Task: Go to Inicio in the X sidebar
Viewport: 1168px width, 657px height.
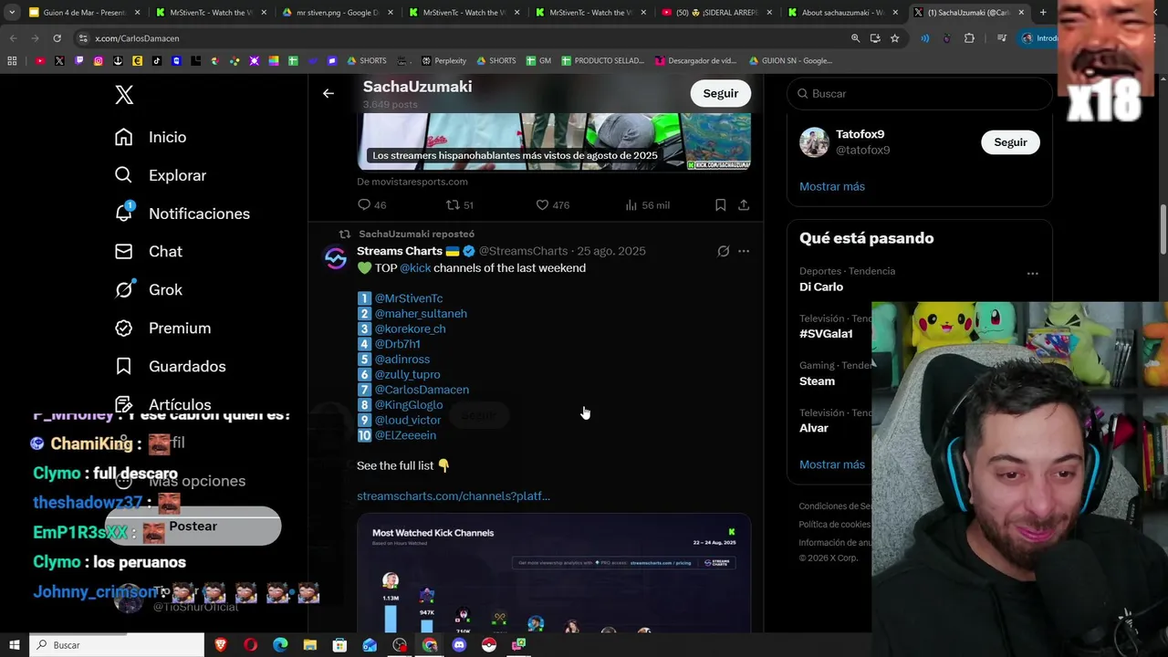Action: pyautogui.click(x=151, y=137)
